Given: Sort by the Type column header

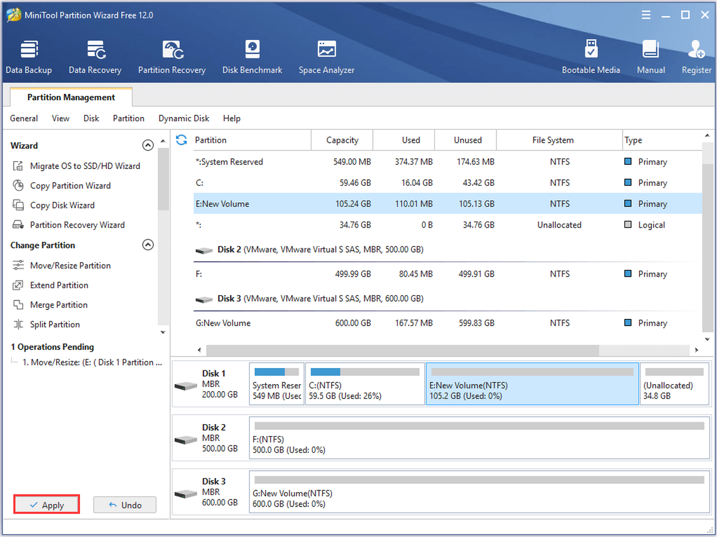Looking at the screenshot, I should [663, 140].
